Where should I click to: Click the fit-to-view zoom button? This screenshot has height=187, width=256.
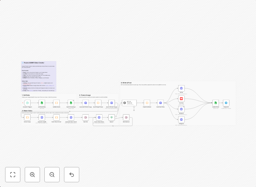(x=13, y=175)
